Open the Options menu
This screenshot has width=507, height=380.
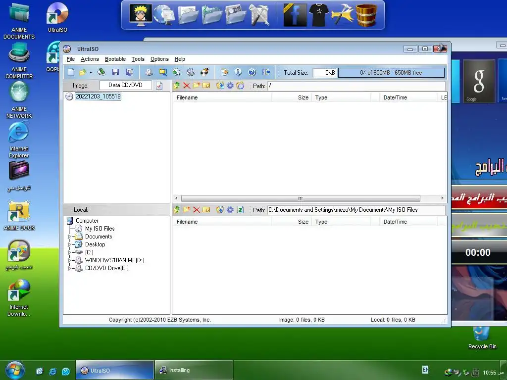[159, 59]
